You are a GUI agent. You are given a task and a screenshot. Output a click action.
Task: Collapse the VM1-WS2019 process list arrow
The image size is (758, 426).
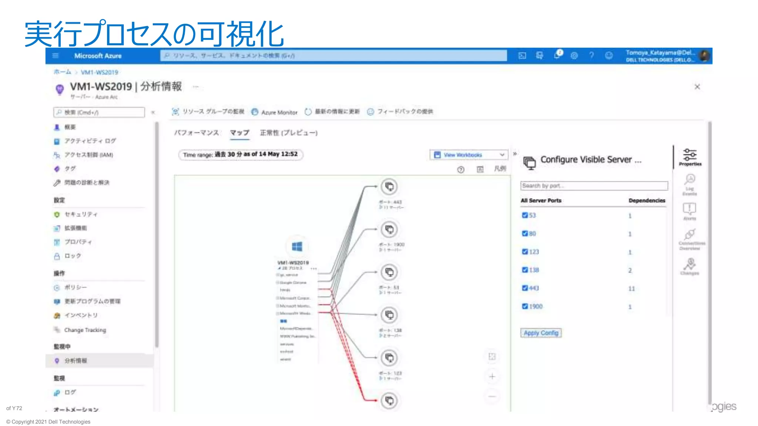279,268
